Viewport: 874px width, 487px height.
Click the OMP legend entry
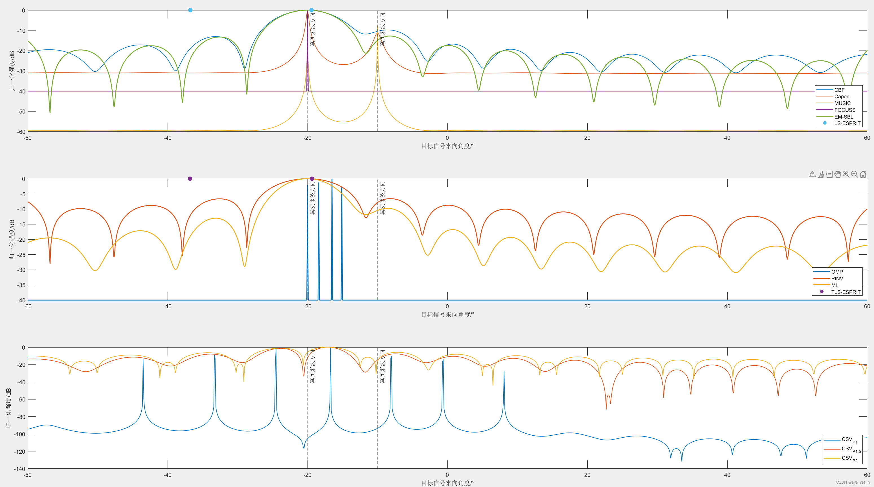coord(837,272)
